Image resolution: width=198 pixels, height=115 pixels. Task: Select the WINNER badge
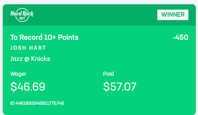point(173,15)
